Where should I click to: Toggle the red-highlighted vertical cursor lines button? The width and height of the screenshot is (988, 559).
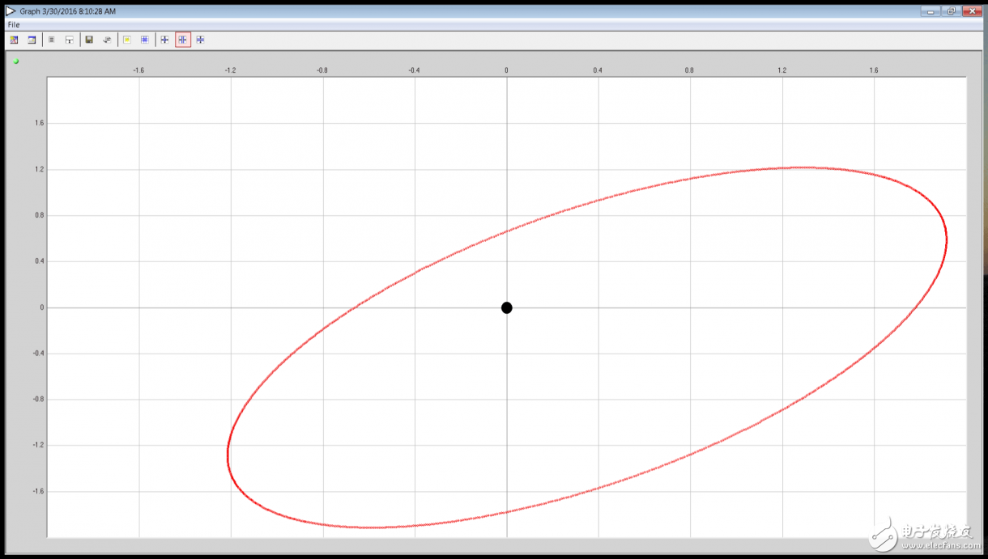tap(183, 40)
